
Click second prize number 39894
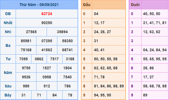pyautogui.click(x=62, y=32)
